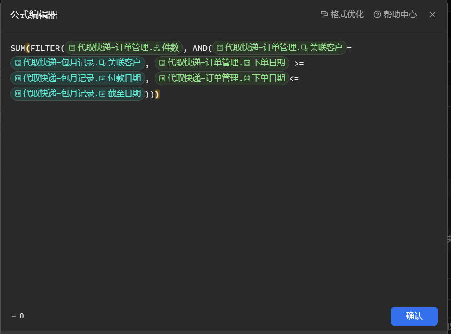This screenshot has width=451, height=334.
Task: Click the >= operator in formula
Action: pyautogui.click(x=299, y=63)
